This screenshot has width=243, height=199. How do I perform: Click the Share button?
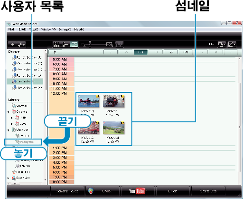pyautogui.click(x=103, y=191)
